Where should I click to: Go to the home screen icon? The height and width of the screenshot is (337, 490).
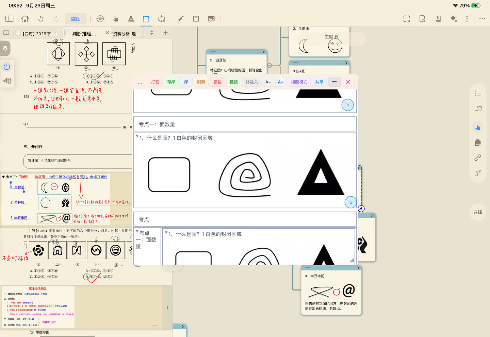[x=25, y=19]
